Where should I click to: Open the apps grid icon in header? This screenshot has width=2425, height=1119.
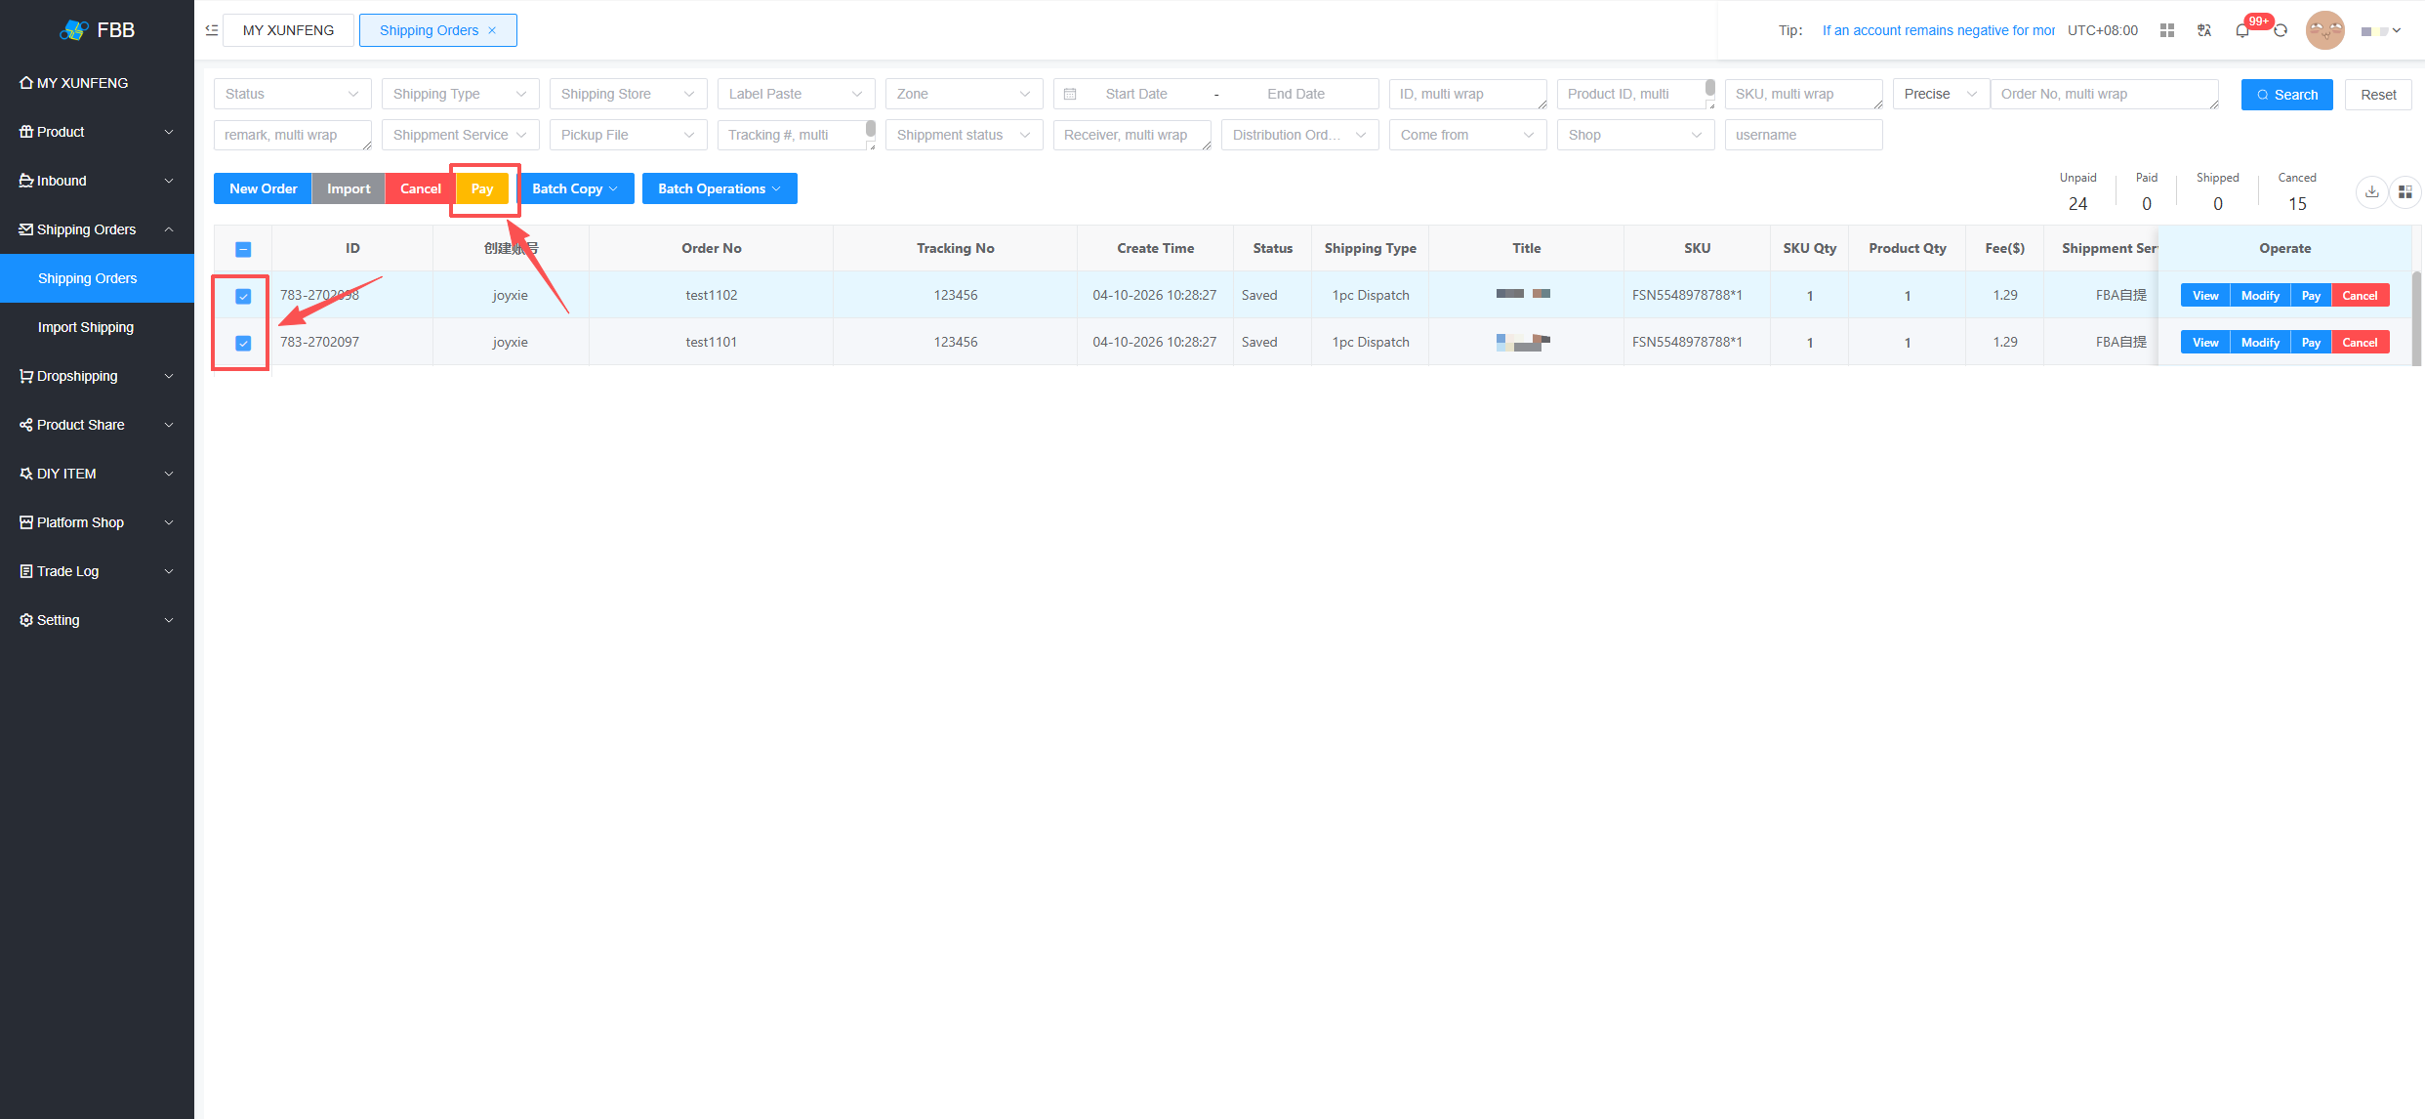(2167, 30)
